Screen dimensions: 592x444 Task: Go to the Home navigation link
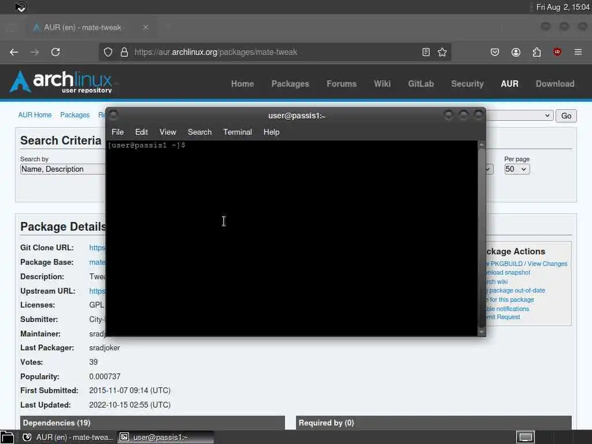coord(242,84)
